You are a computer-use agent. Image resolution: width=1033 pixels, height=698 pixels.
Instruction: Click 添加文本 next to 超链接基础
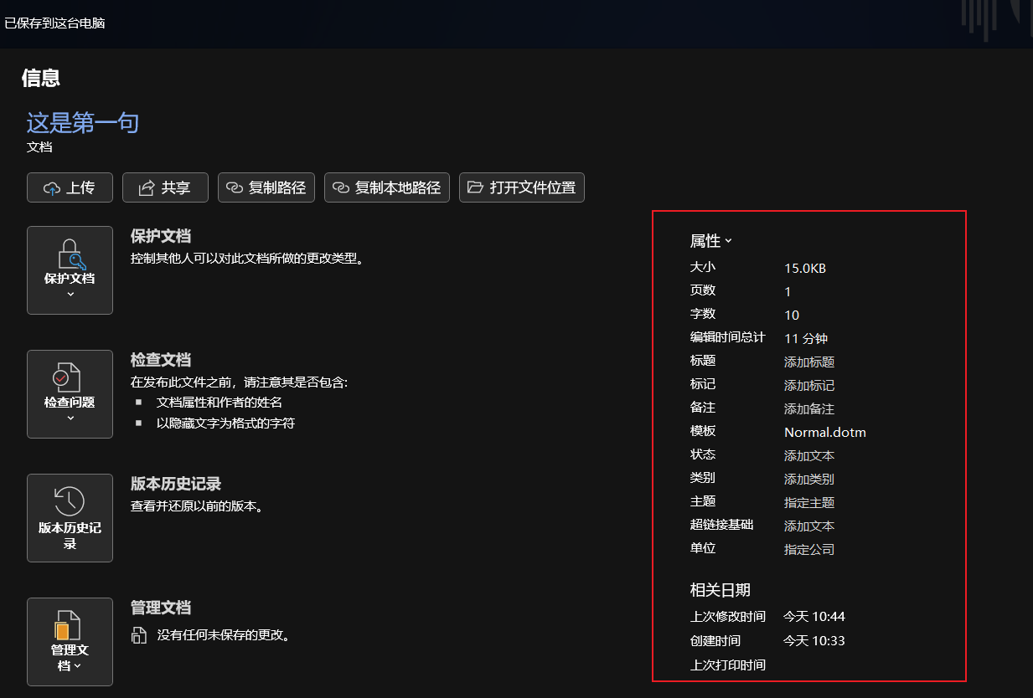[x=808, y=526]
